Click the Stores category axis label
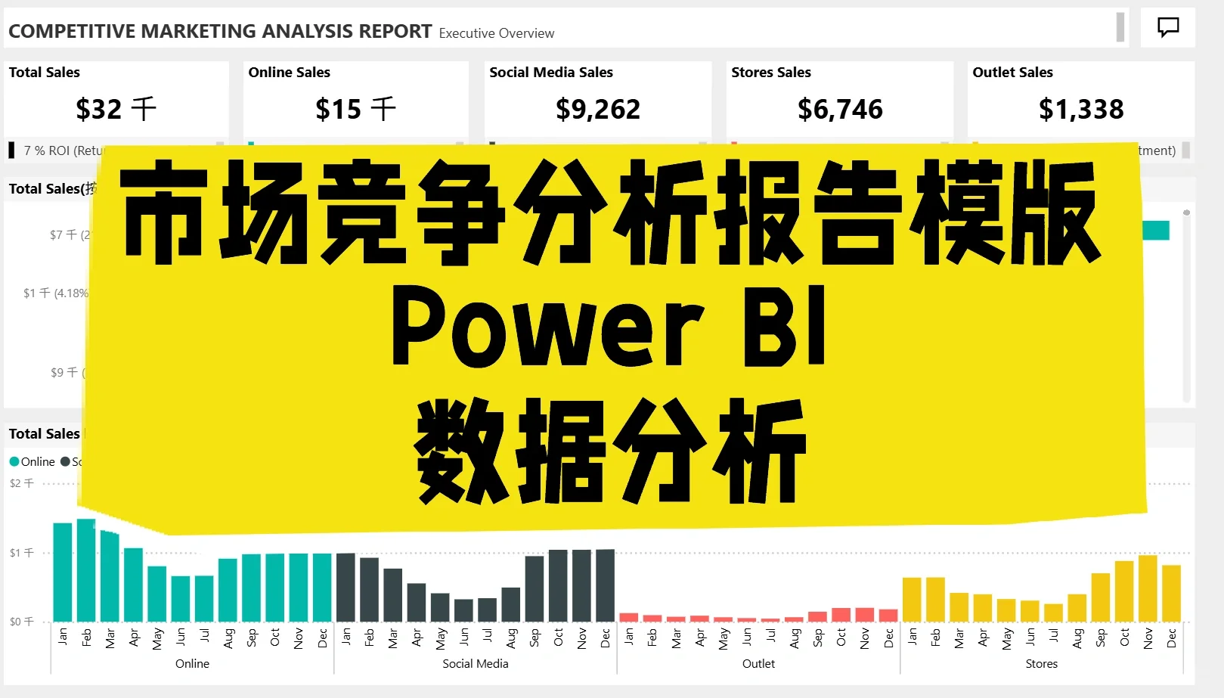Image resolution: width=1224 pixels, height=698 pixels. pyautogui.click(x=1041, y=663)
